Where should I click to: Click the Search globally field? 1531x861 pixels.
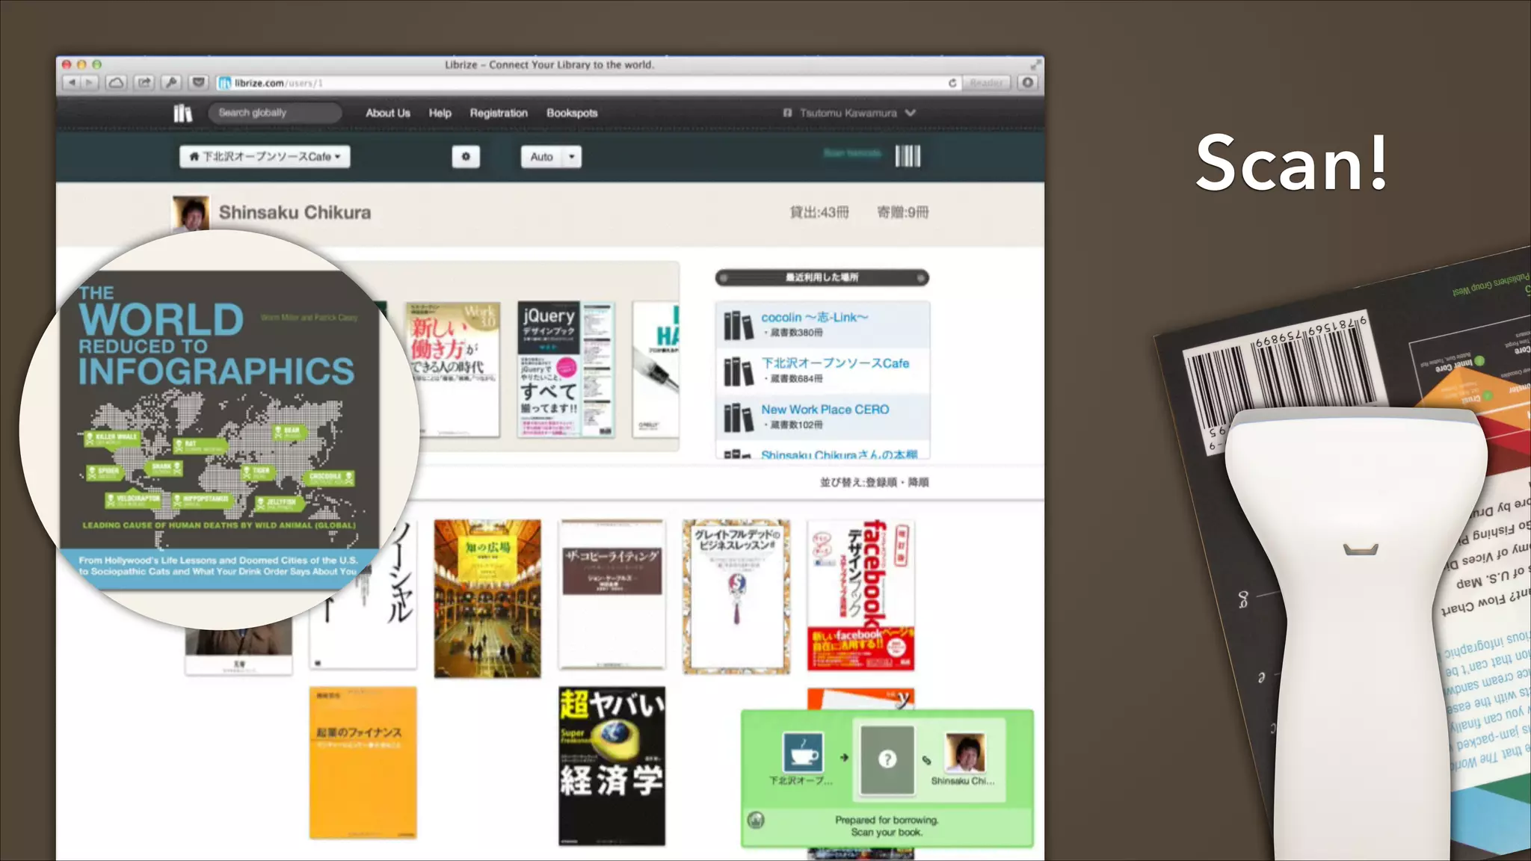click(x=274, y=113)
